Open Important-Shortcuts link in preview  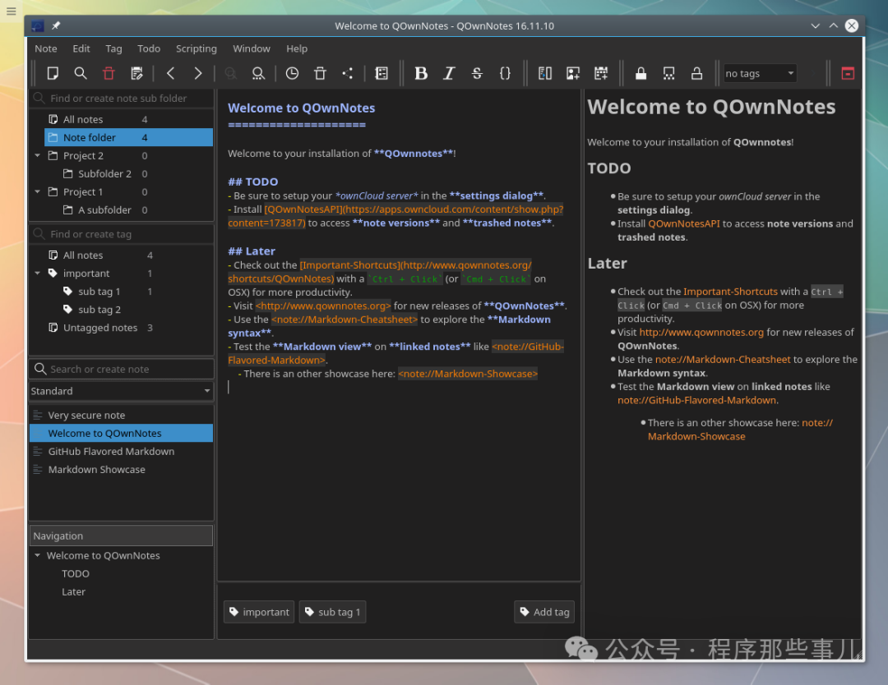click(x=730, y=292)
